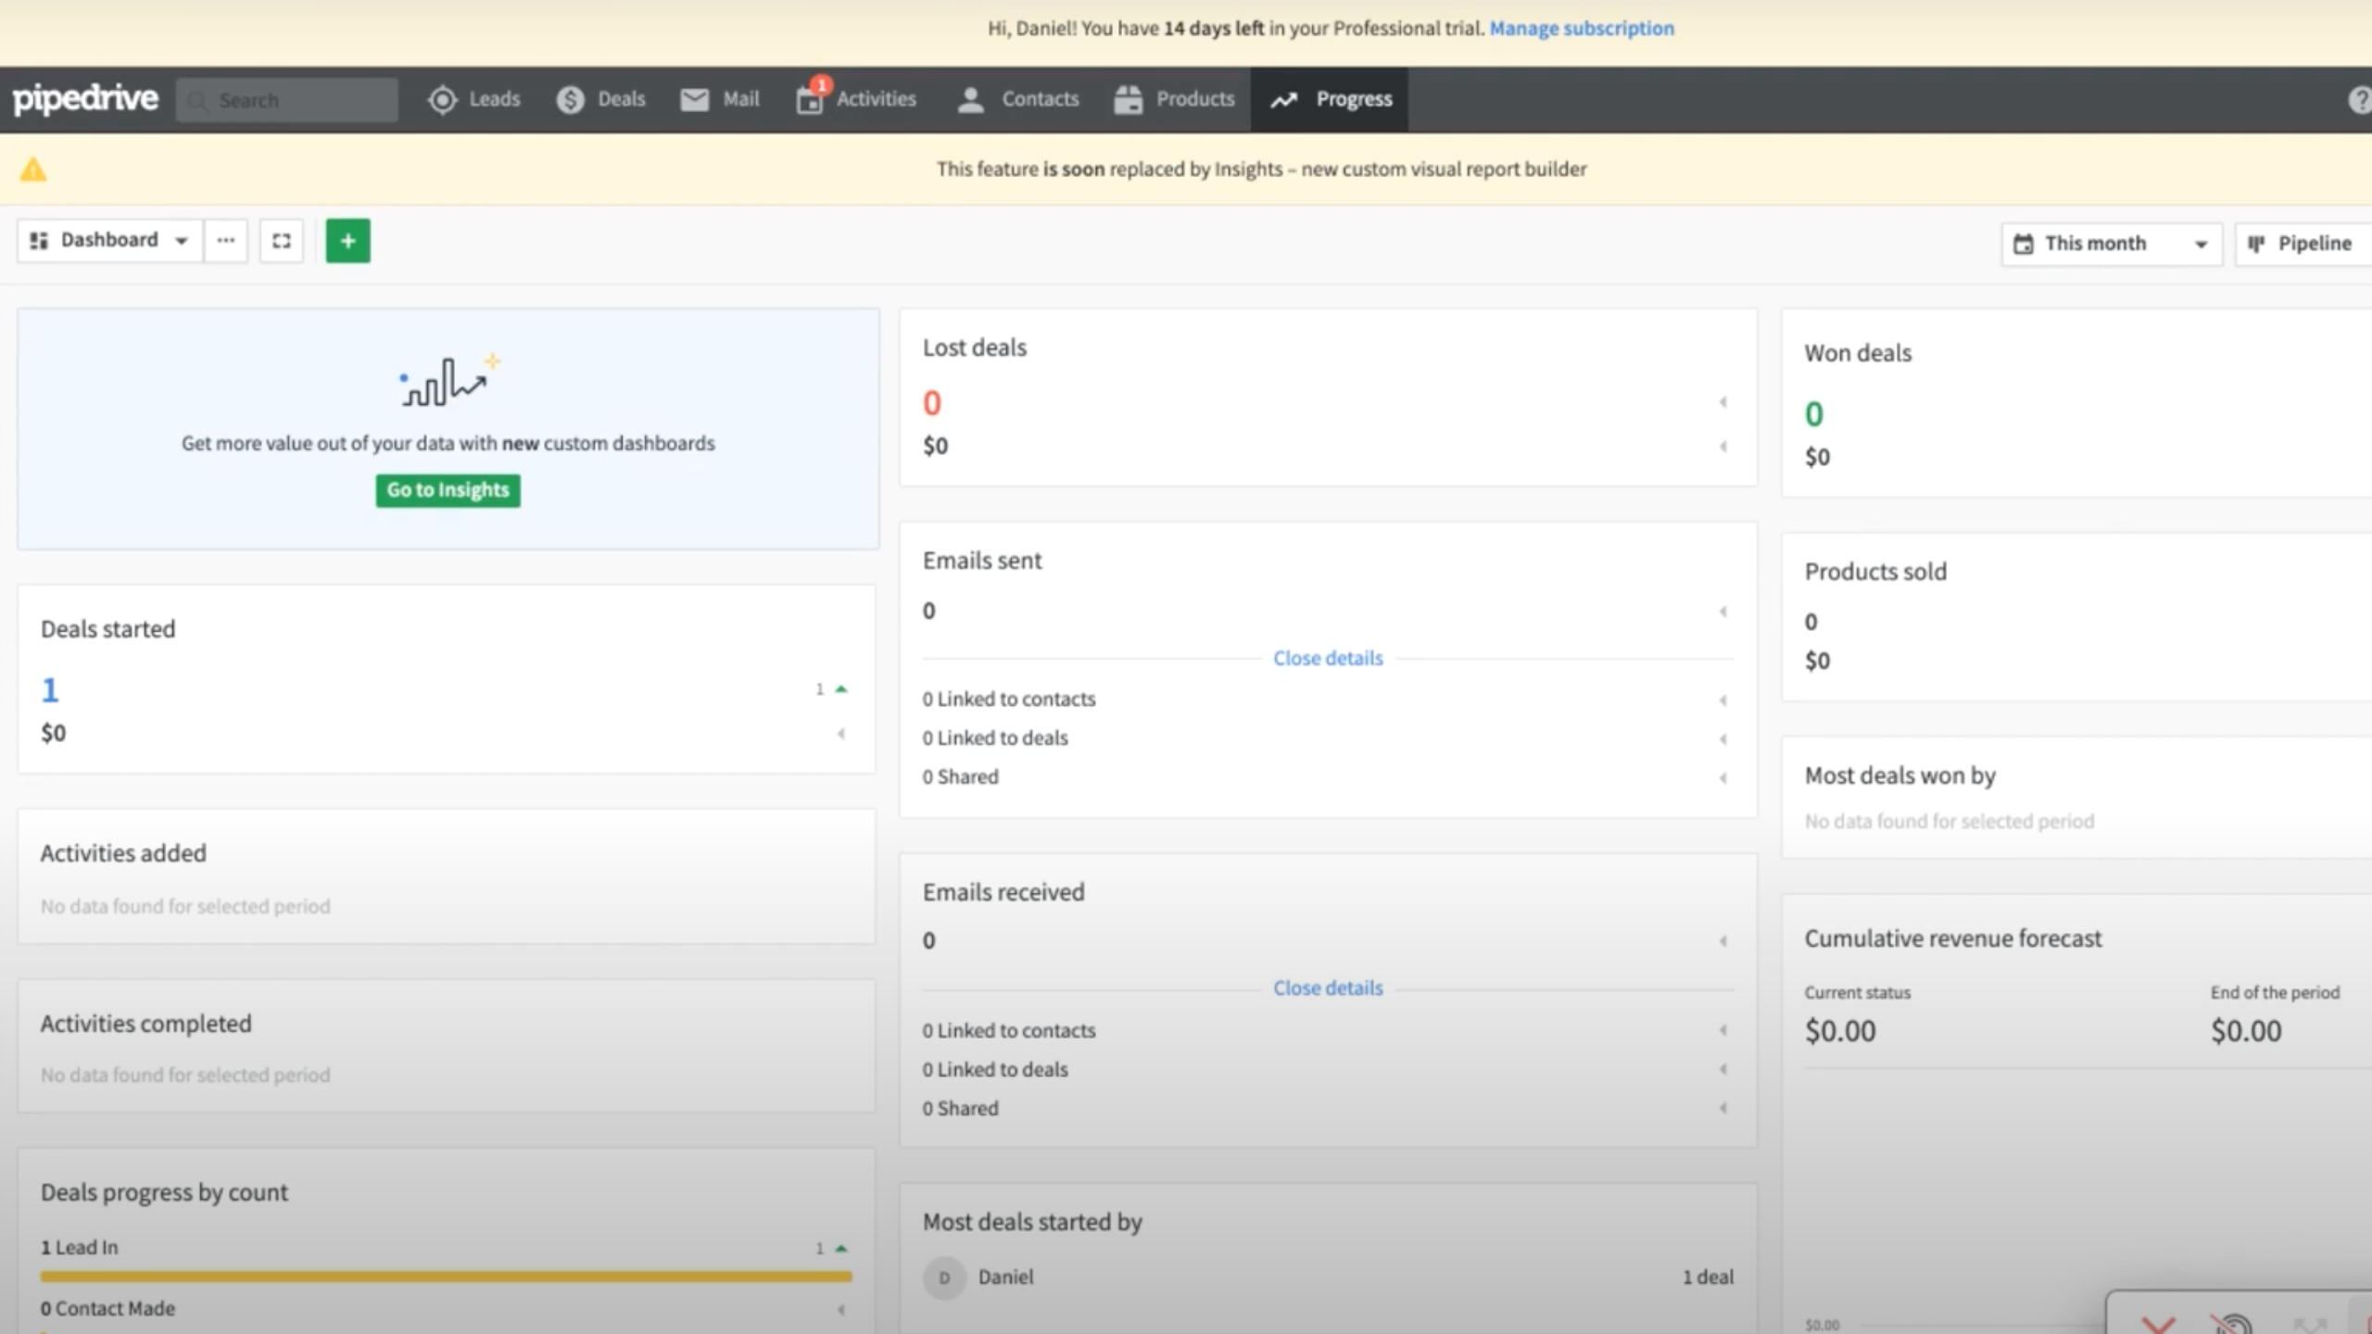
Task: Click the Go to Insights button
Action: [x=448, y=490]
